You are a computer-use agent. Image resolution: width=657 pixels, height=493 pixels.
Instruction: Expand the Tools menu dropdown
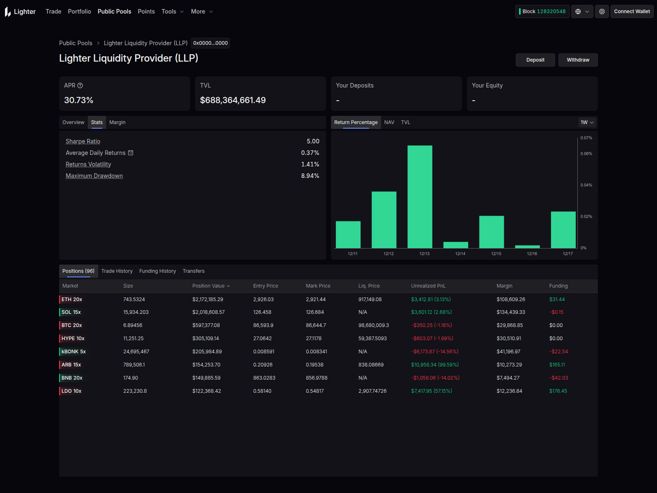[172, 12]
